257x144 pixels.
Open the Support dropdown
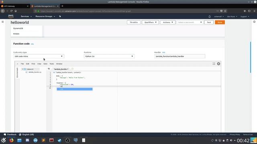[245, 17]
